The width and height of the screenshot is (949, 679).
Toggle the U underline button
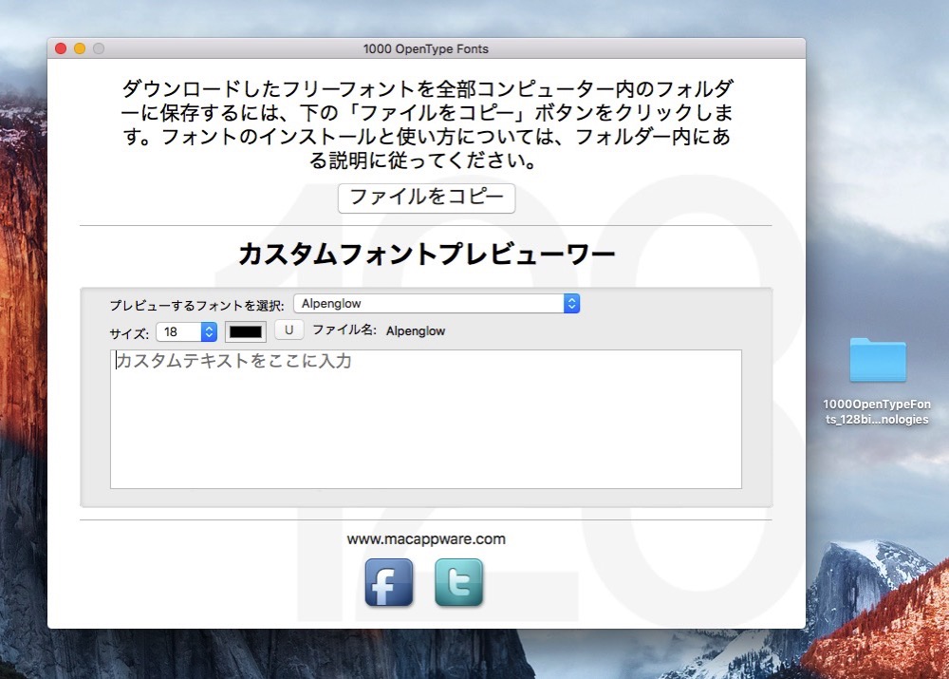pos(288,330)
